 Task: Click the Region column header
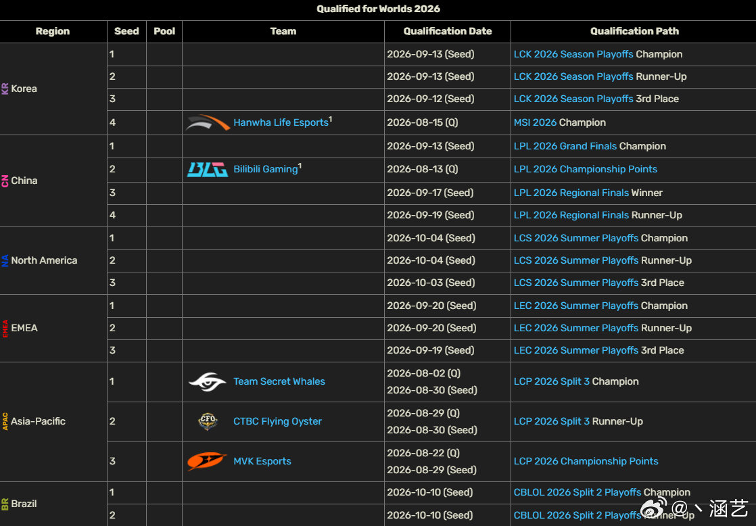click(x=53, y=31)
